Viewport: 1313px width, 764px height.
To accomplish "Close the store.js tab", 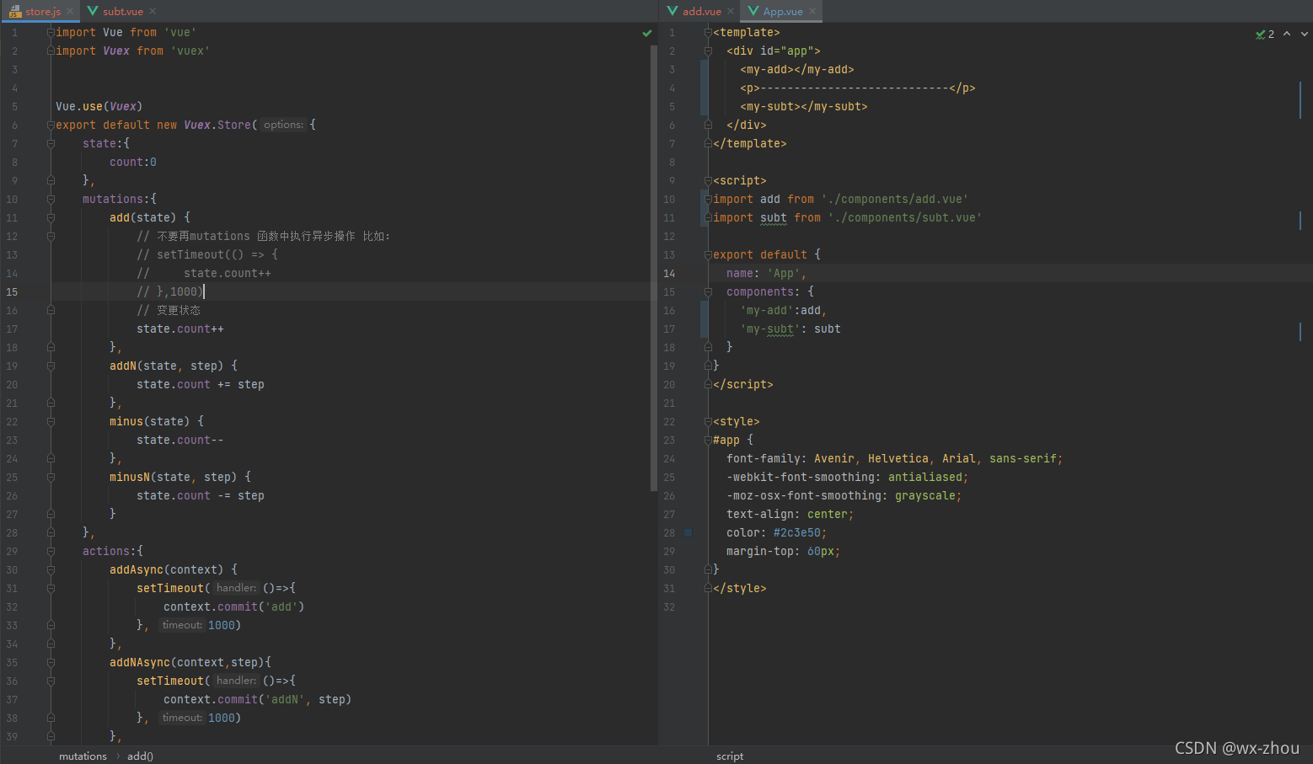I will [x=70, y=11].
